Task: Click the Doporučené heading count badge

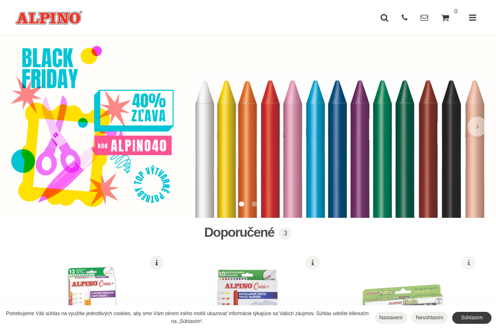Action: tap(285, 233)
